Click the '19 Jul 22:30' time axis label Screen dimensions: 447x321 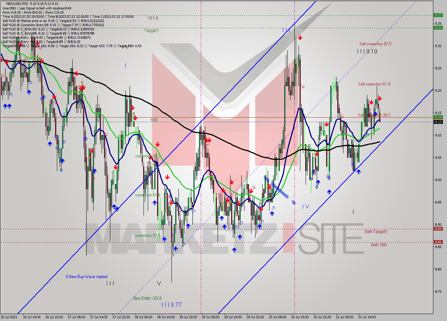255,317
